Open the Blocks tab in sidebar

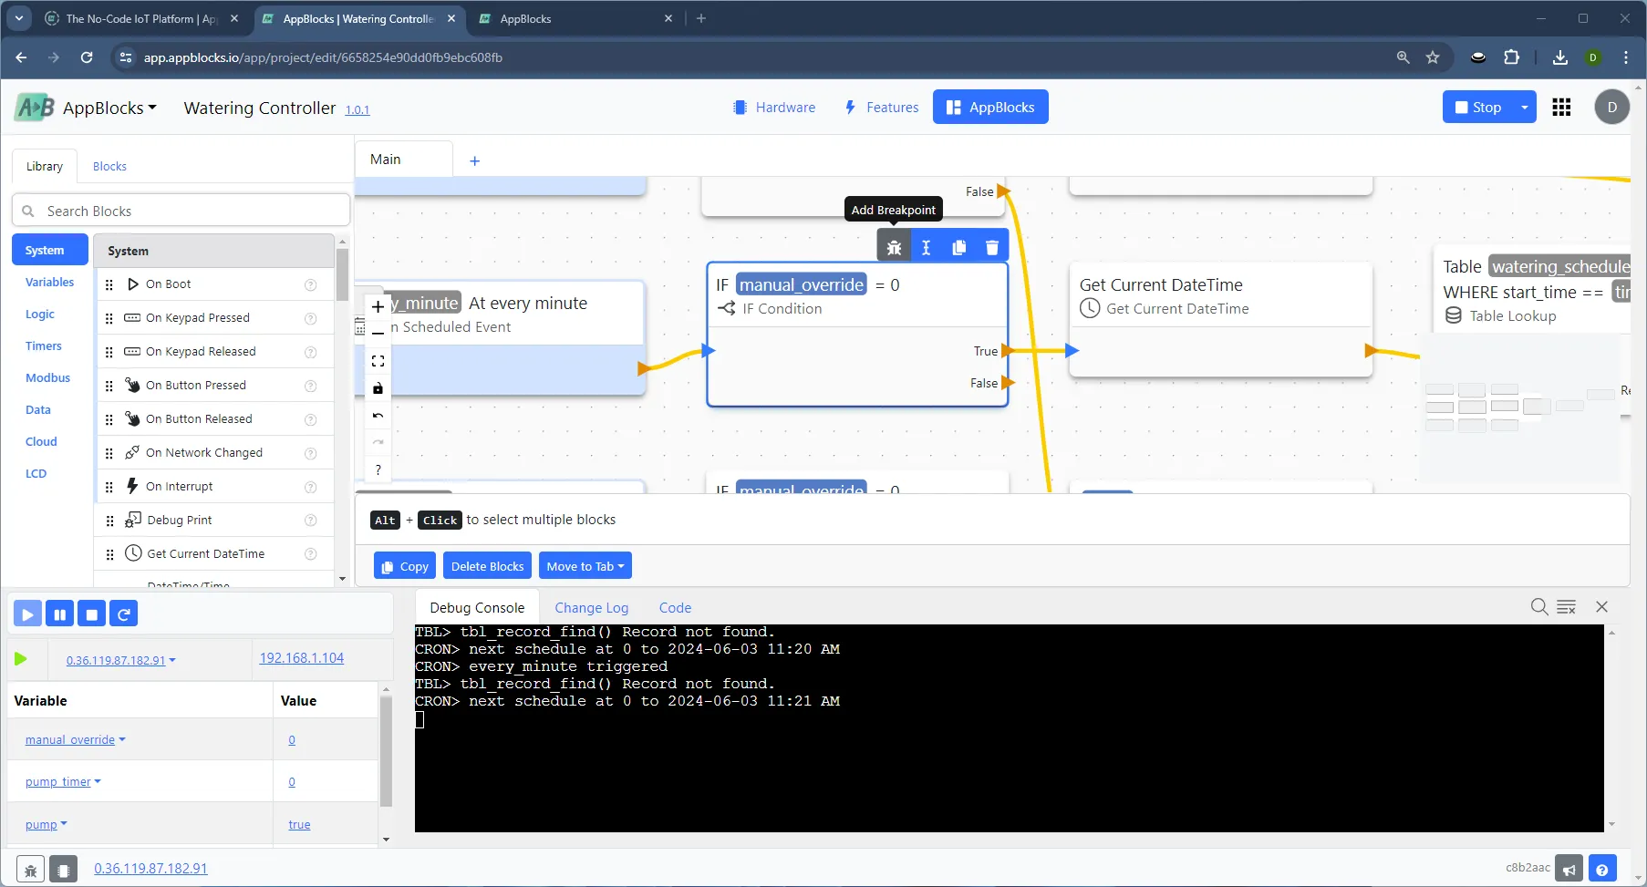coord(109,167)
